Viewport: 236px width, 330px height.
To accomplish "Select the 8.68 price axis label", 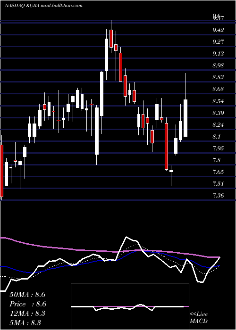I will pos(218,89).
